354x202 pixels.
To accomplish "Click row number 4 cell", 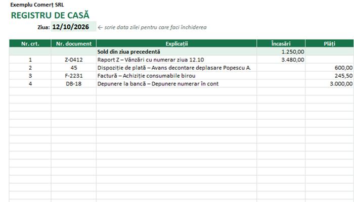I will (30, 84).
